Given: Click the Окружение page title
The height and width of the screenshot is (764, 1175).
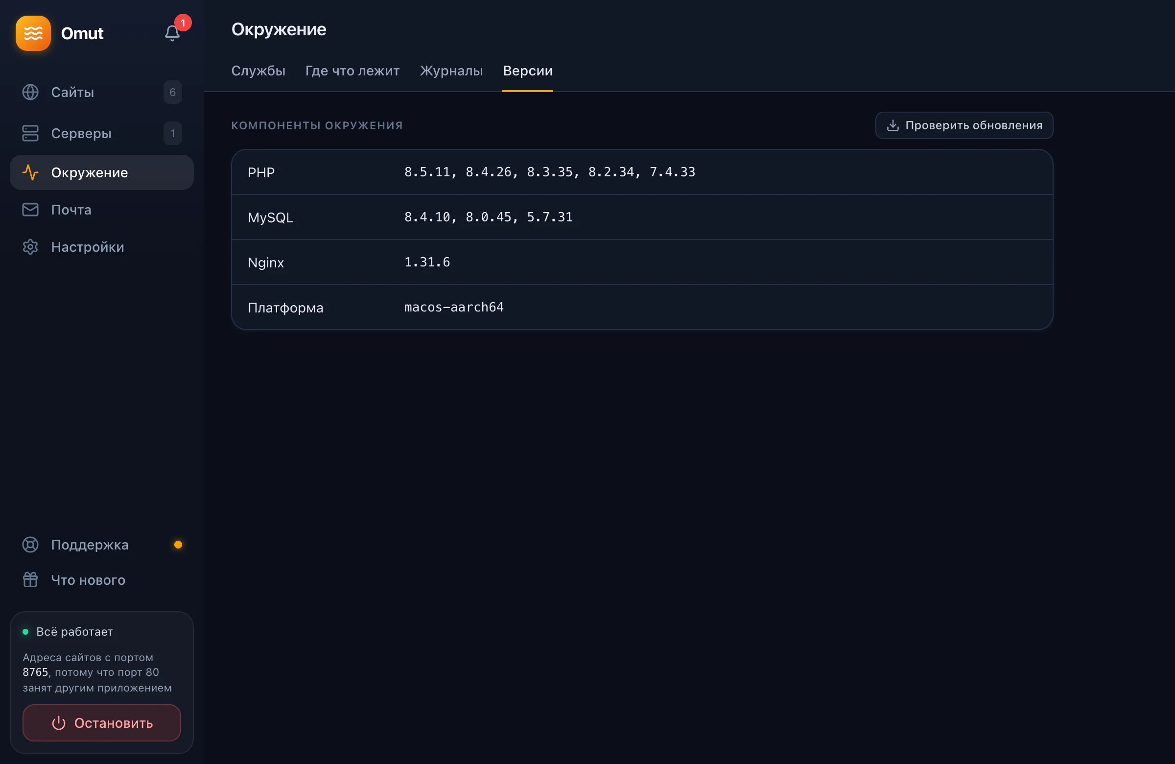Looking at the screenshot, I should (279, 30).
